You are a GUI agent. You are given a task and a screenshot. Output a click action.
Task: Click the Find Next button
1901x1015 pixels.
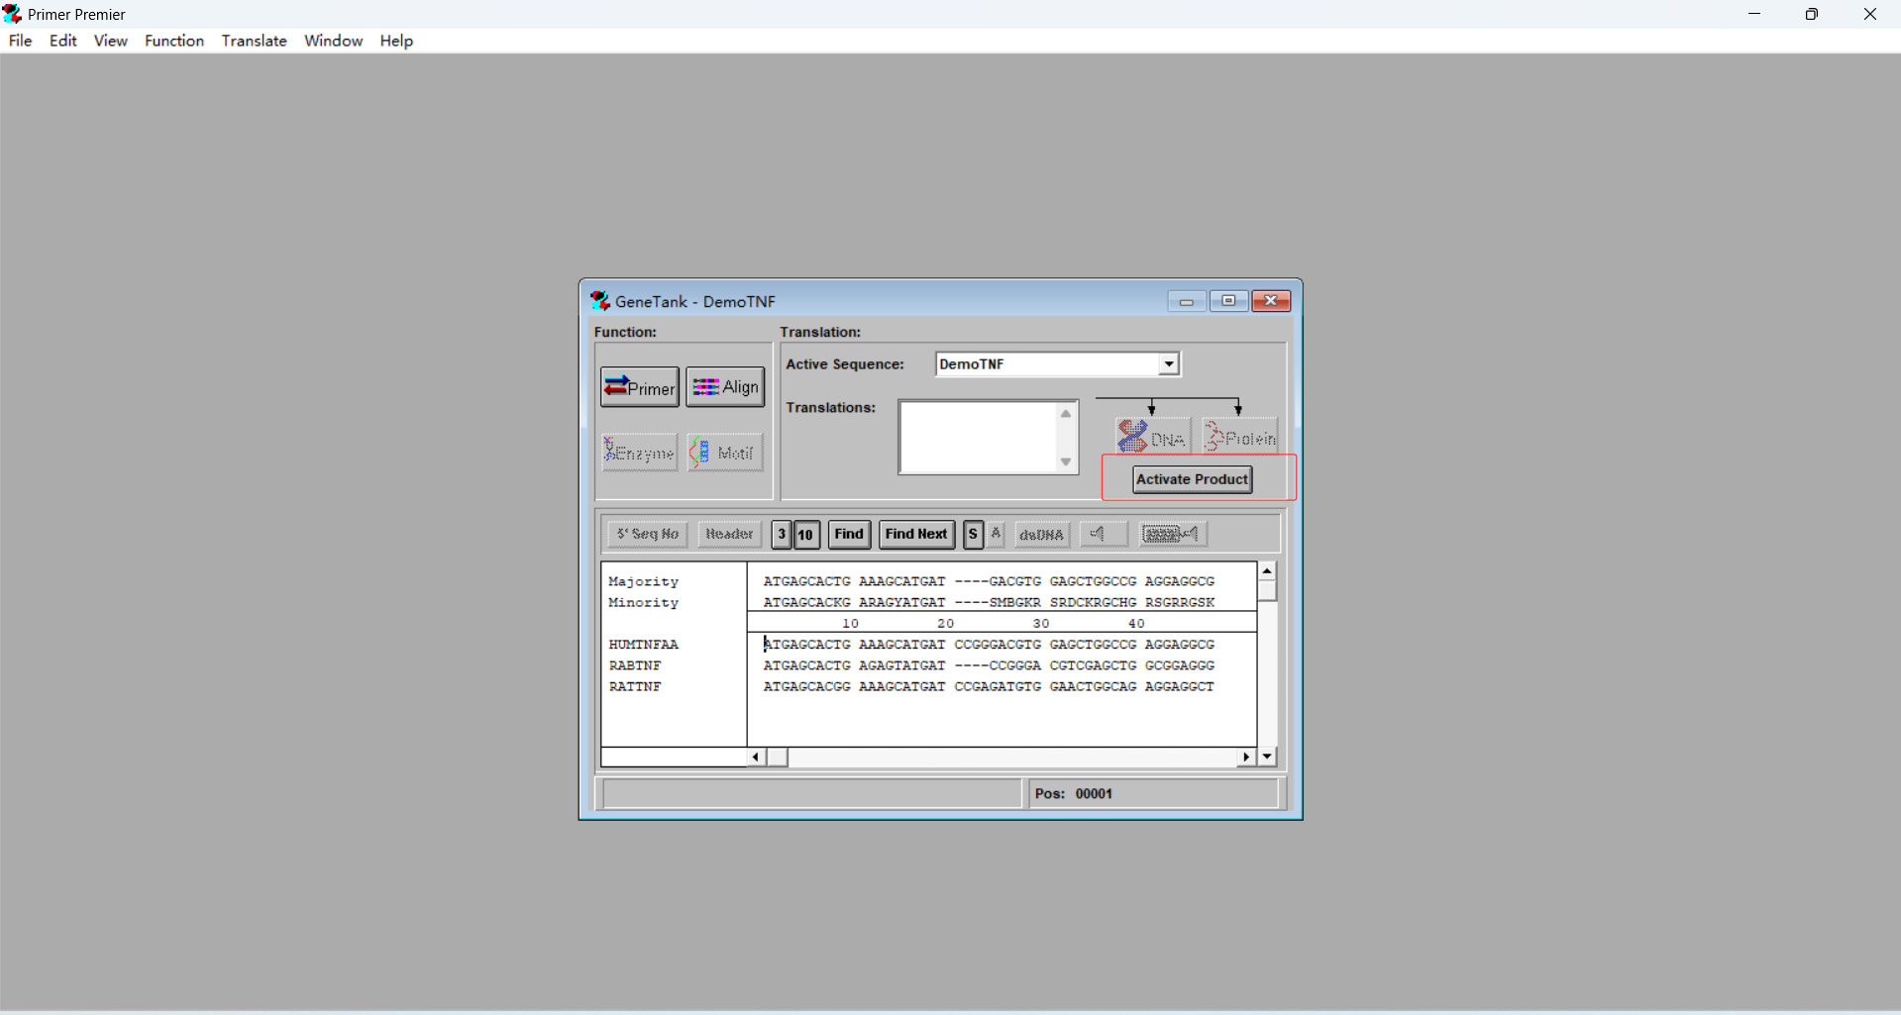tap(916, 535)
